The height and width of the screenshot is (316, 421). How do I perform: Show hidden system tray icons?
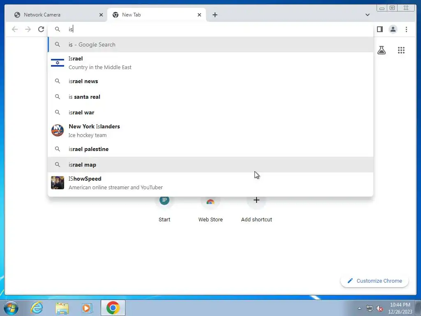(x=359, y=308)
